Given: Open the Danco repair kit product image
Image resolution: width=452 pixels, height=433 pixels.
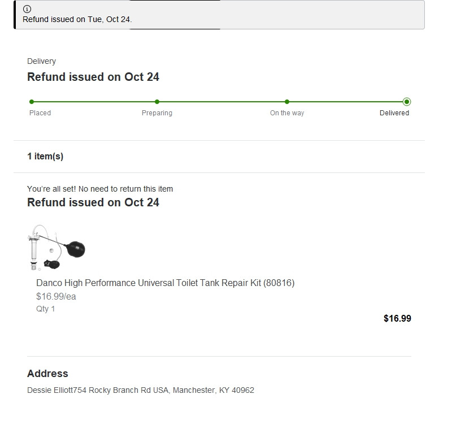Looking at the screenshot, I should [x=56, y=248].
